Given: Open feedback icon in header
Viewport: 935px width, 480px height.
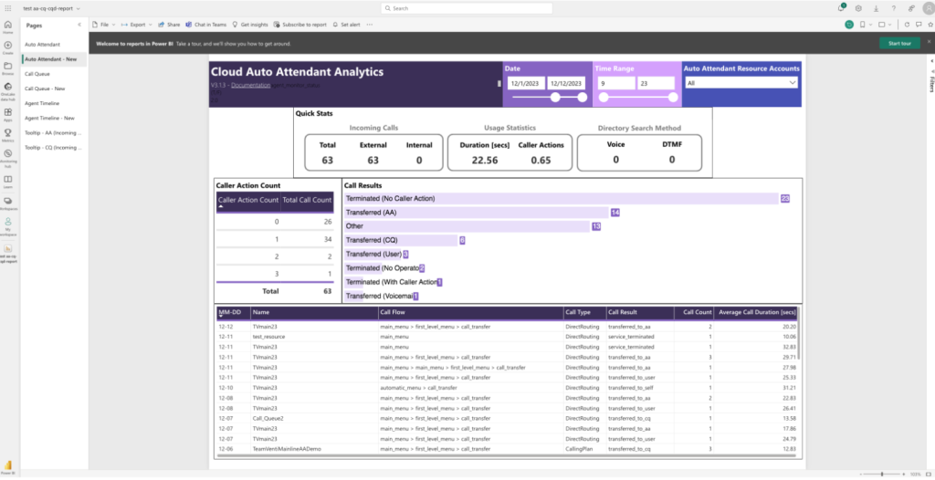Looking at the screenshot, I should (911, 8).
